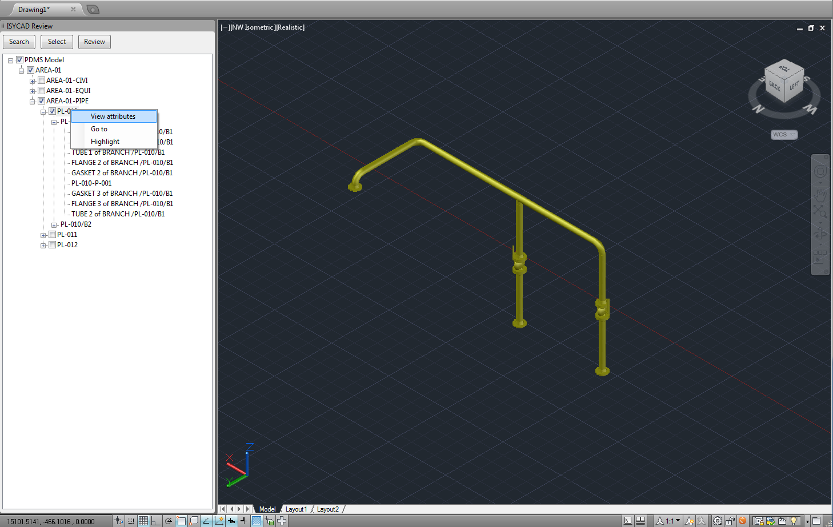Check the PL-011 checkbox

[52, 235]
